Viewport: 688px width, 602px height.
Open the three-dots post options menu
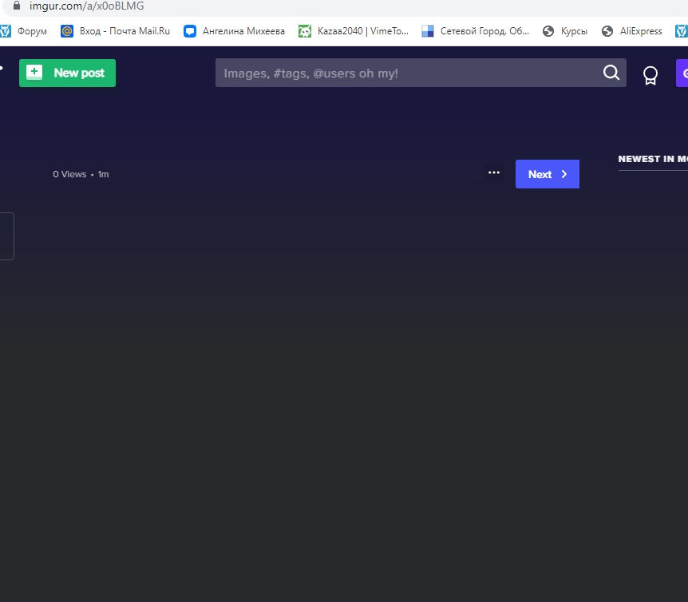[494, 173]
